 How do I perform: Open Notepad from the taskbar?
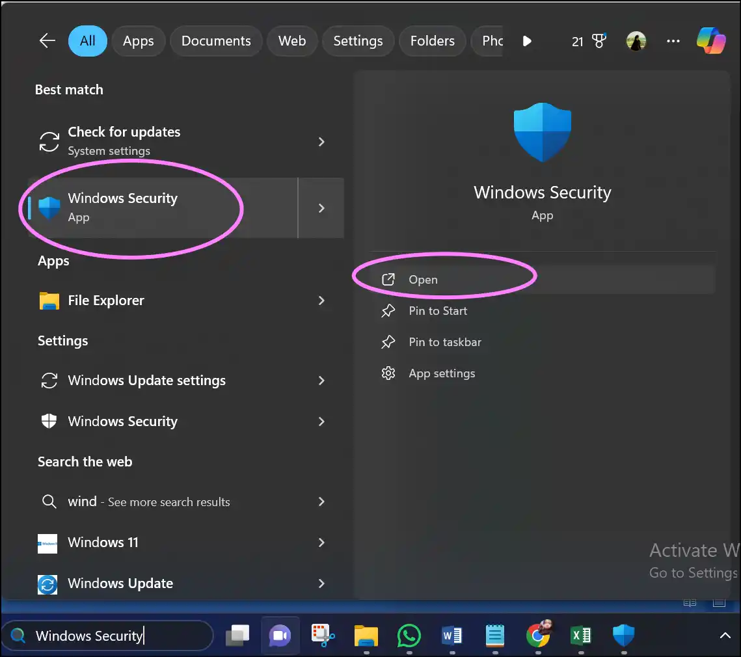pos(495,636)
